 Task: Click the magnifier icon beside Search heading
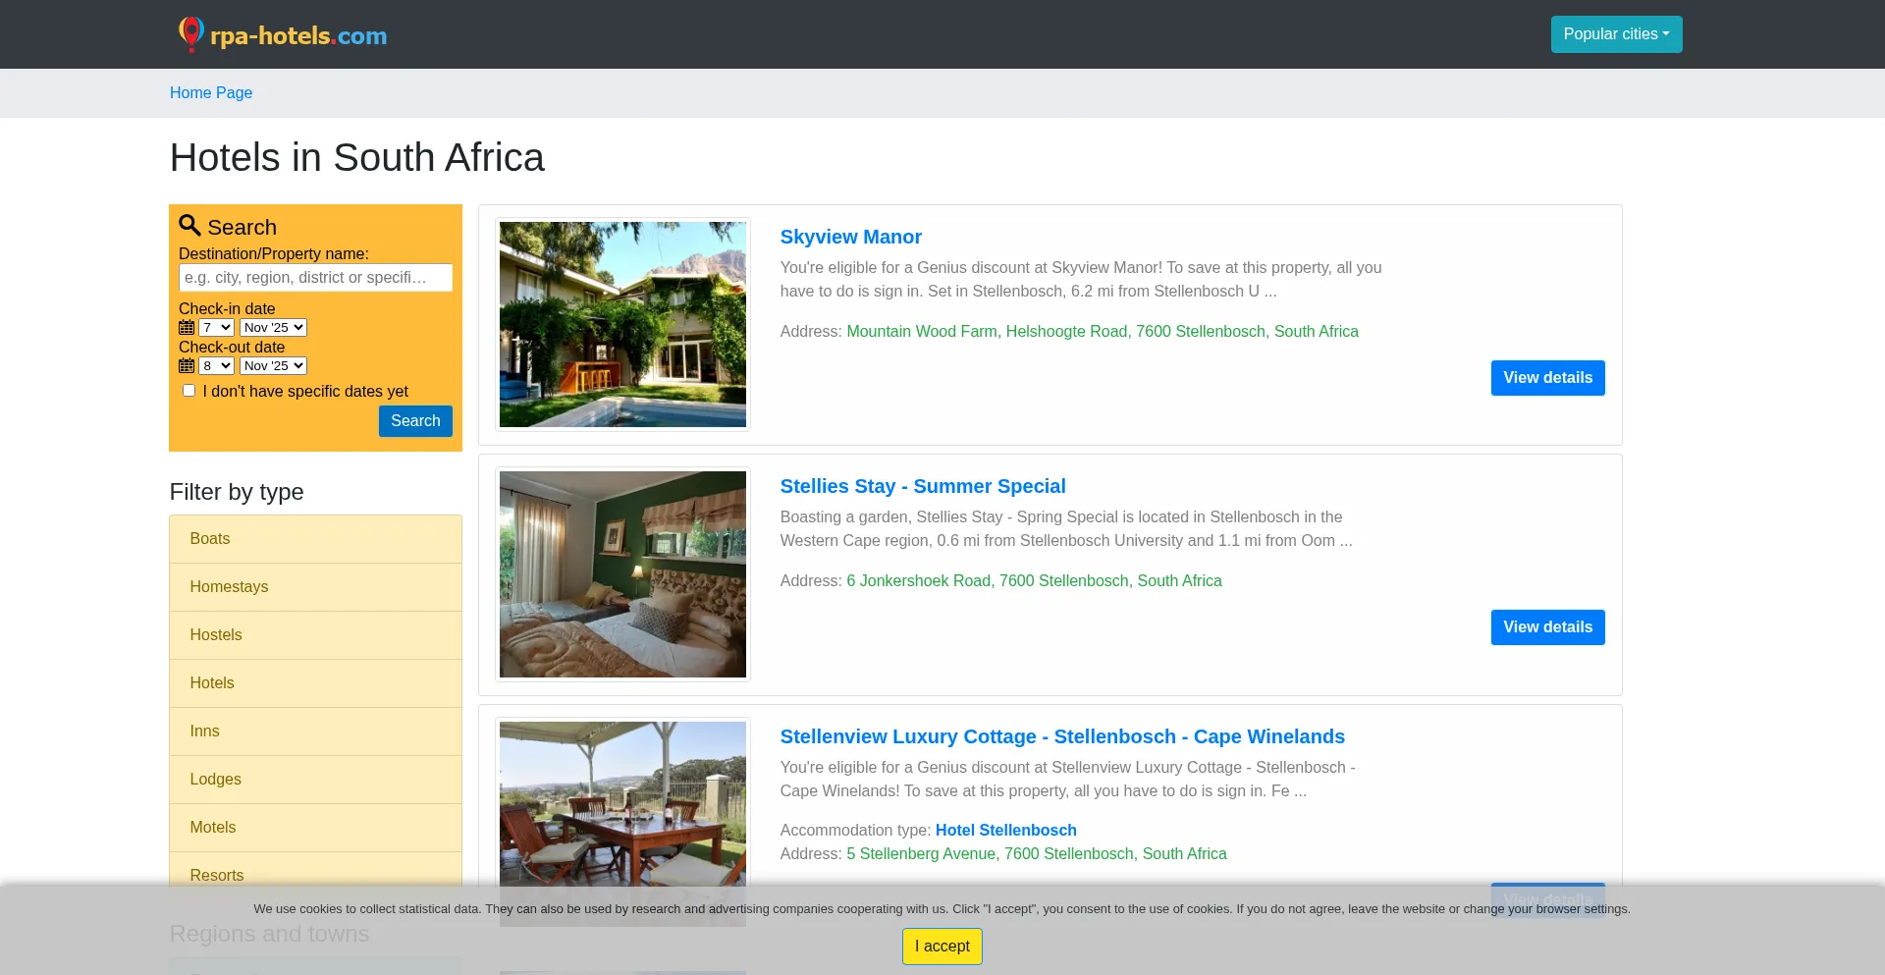click(x=189, y=226)
